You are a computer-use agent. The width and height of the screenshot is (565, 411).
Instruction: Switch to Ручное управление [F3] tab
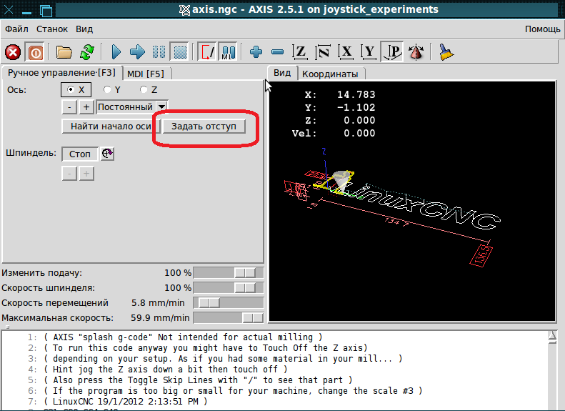[61, 73]
